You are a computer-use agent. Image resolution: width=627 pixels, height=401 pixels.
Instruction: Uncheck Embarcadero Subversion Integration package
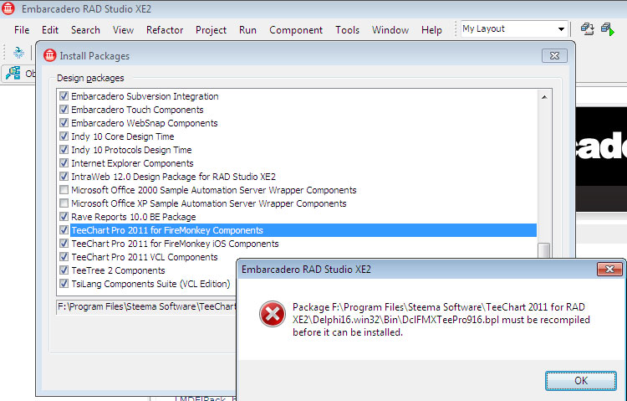pos(64,96)
